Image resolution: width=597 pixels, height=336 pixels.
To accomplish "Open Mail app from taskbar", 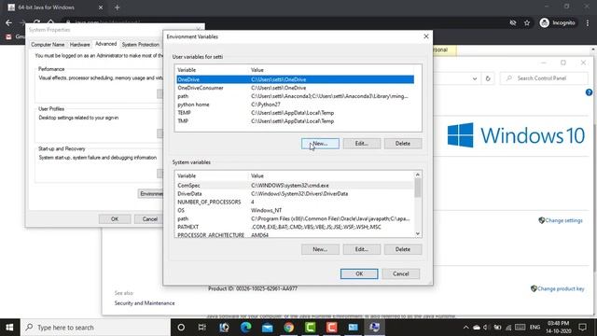I will tap(268, 328).
